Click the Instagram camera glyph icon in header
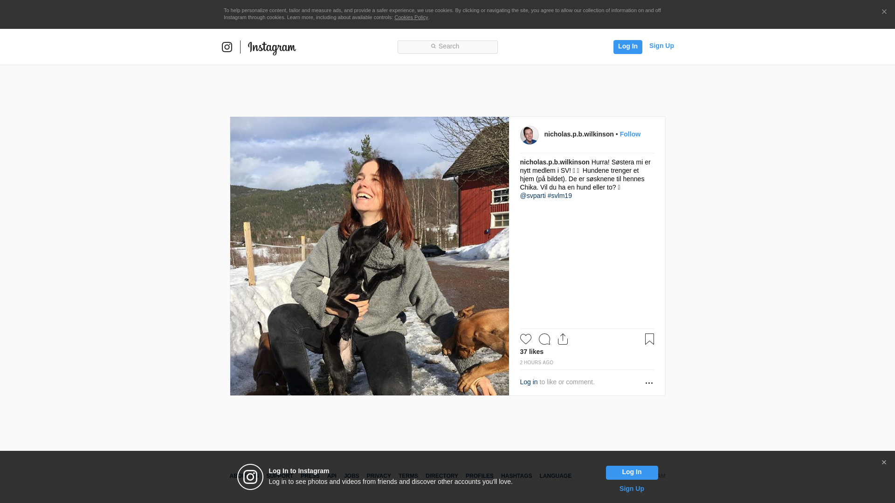895x503 pixels. pos(227,47)
